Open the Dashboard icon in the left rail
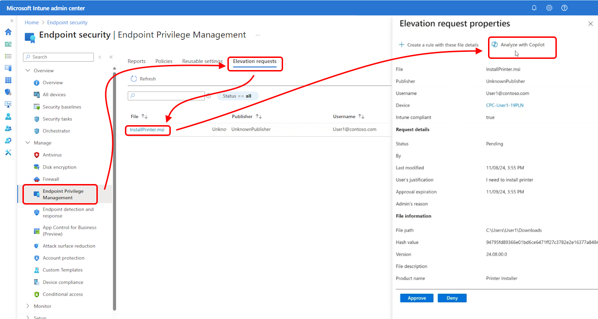 [8, 44]
